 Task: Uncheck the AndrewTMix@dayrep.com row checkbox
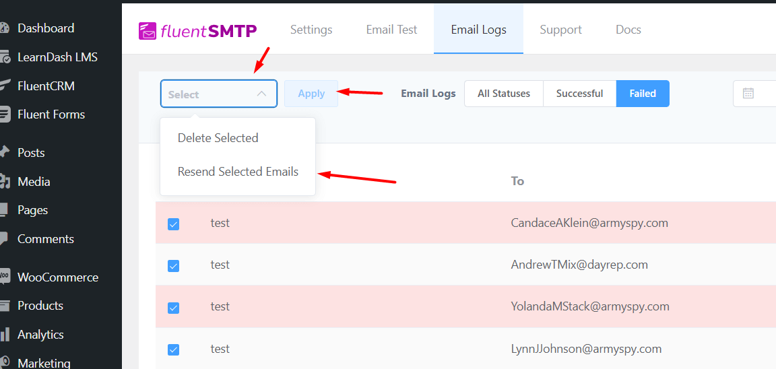pos(173,265)
